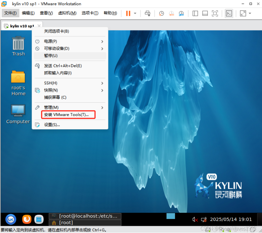
Task: Click the VMware Workstation title bar logo
Action: 4,4
